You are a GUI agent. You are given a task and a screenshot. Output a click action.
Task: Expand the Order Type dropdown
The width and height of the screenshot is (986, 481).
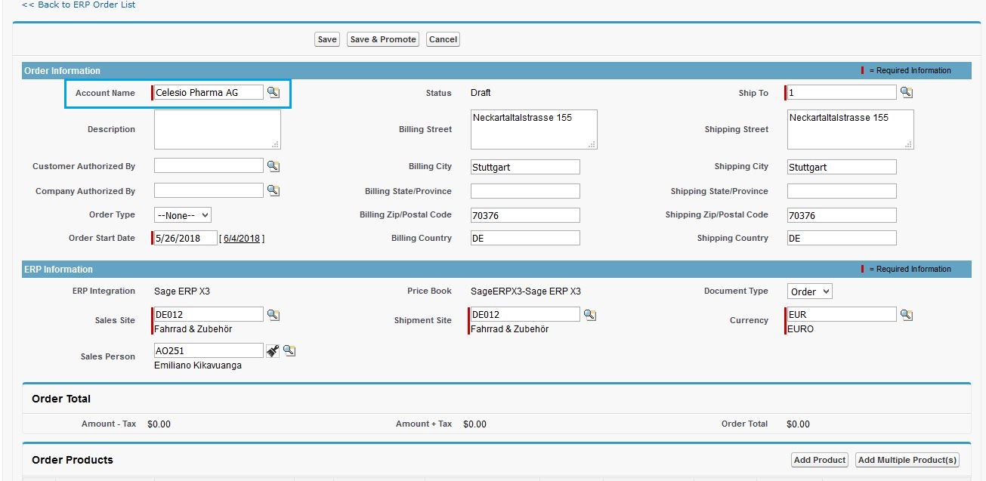pos(182,215)
